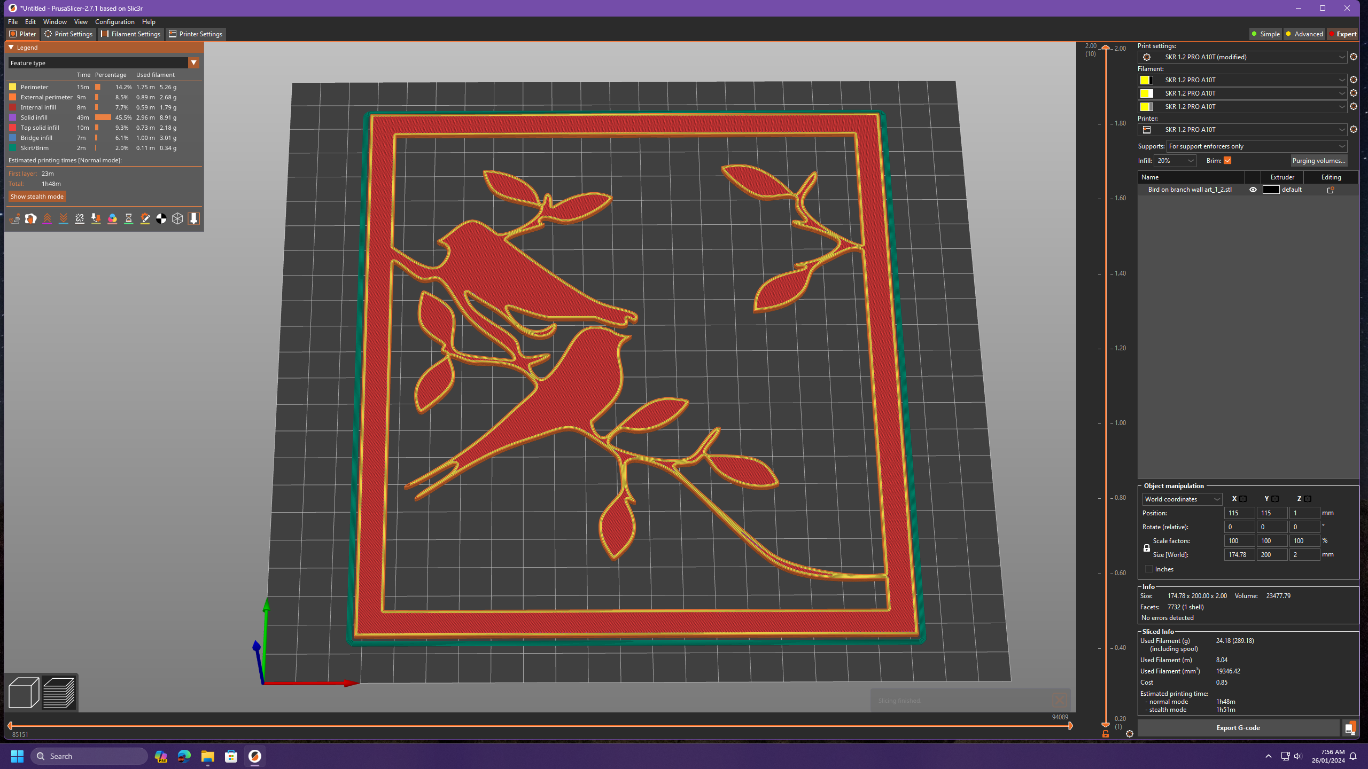Viewport: 1368px width, 769px height.
Task: Enable the Inches checkbox
Action: 1149,569
